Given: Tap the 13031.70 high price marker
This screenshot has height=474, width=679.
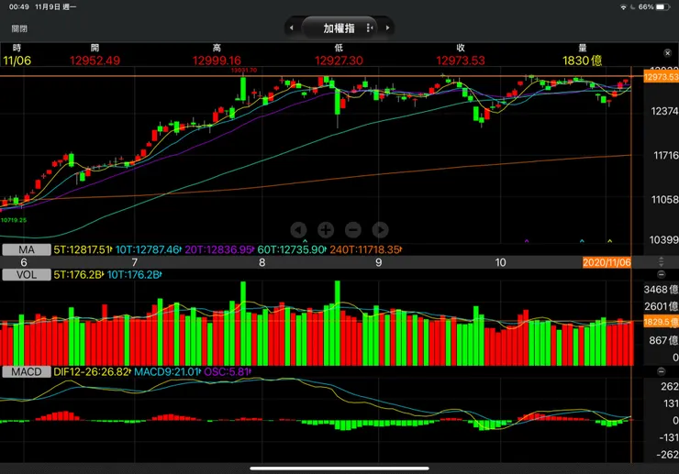Looking at the screenshot, I should (x=244, y=70).
